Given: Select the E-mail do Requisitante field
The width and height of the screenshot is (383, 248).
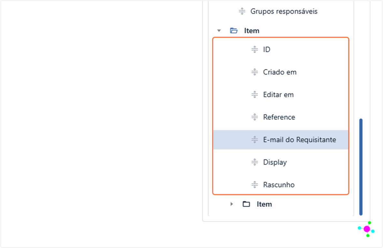Looking at the screenshot, I should click(x=281, y=140).
